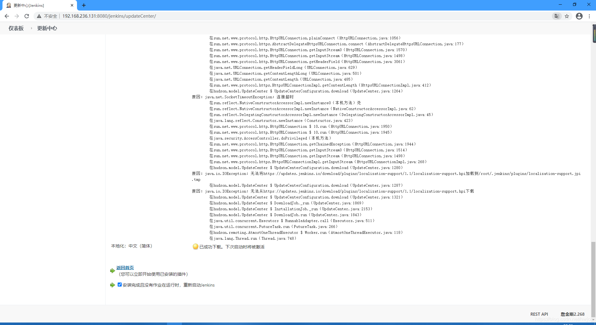Open the browser profile avatar

[579, 16]
